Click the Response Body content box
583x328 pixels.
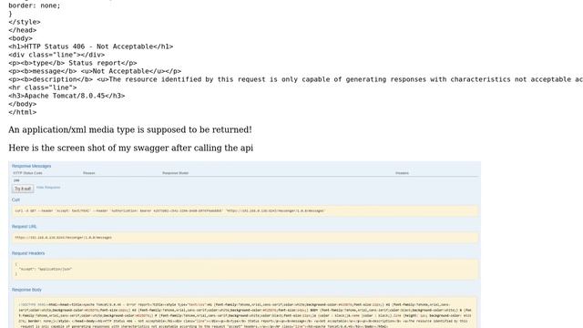(x=245, y=313)
